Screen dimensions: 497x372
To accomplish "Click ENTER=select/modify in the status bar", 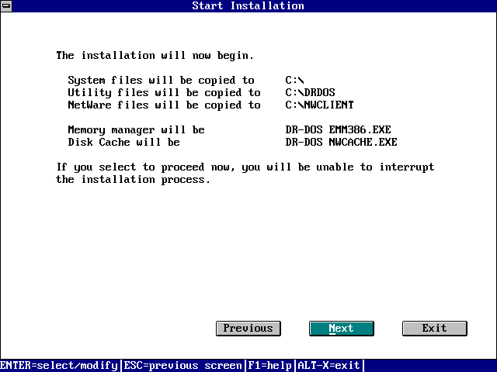I will click(x=59, y=365).
